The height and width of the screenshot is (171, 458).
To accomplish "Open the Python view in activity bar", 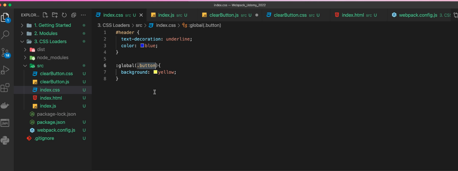I will (5, 140).
